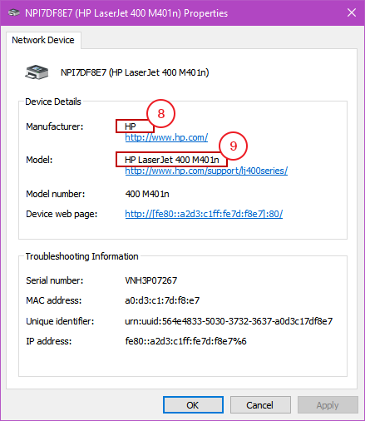Click the serial number VNH3P07267

point(151,280)
